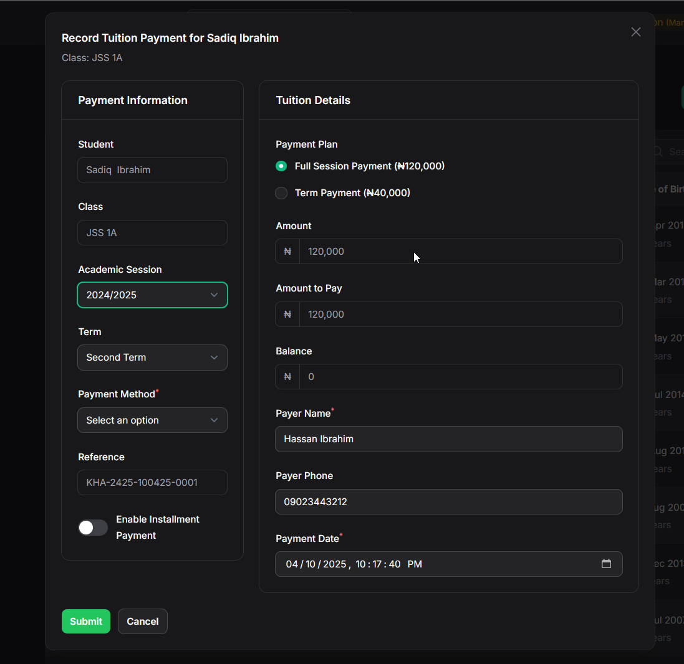Click the Naira symbol beside Balance field
Viewport: 684px width, 664px height.
point(287,377)
